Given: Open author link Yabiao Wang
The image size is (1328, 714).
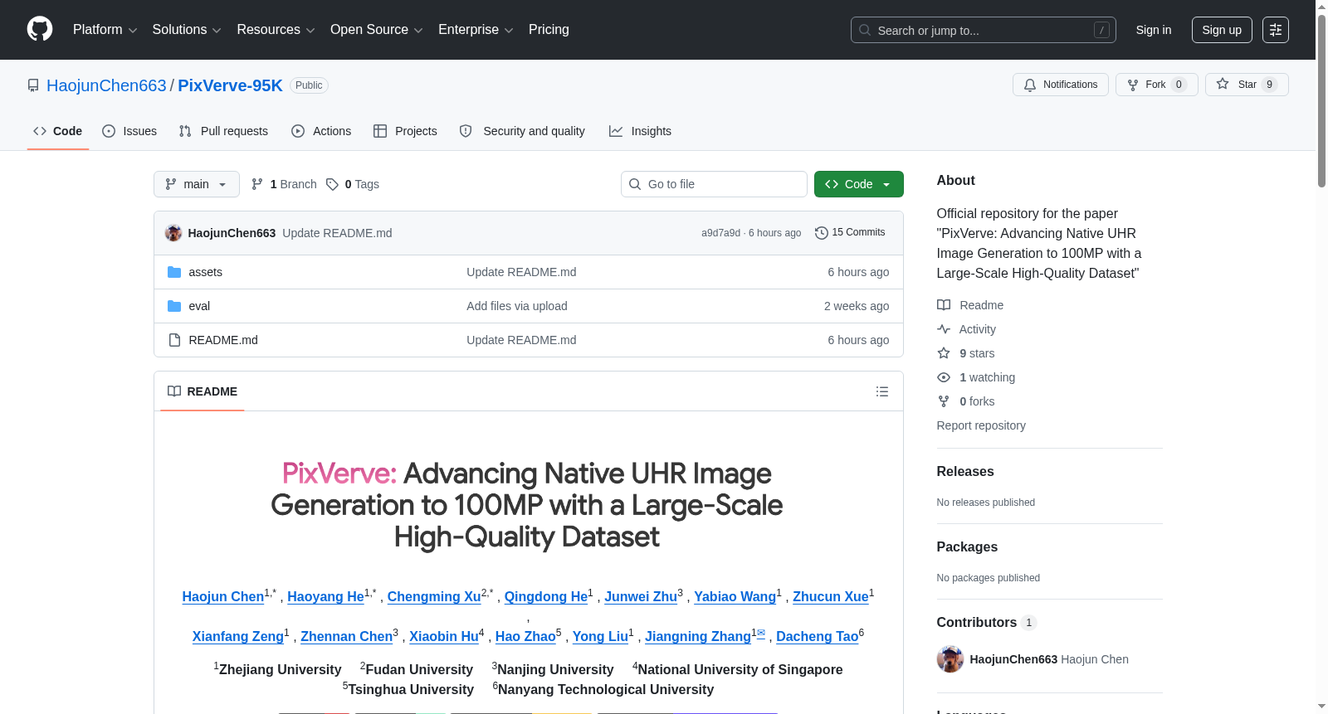Looking at the screenshot, I should pyautogui.click(x=735, y=596).
